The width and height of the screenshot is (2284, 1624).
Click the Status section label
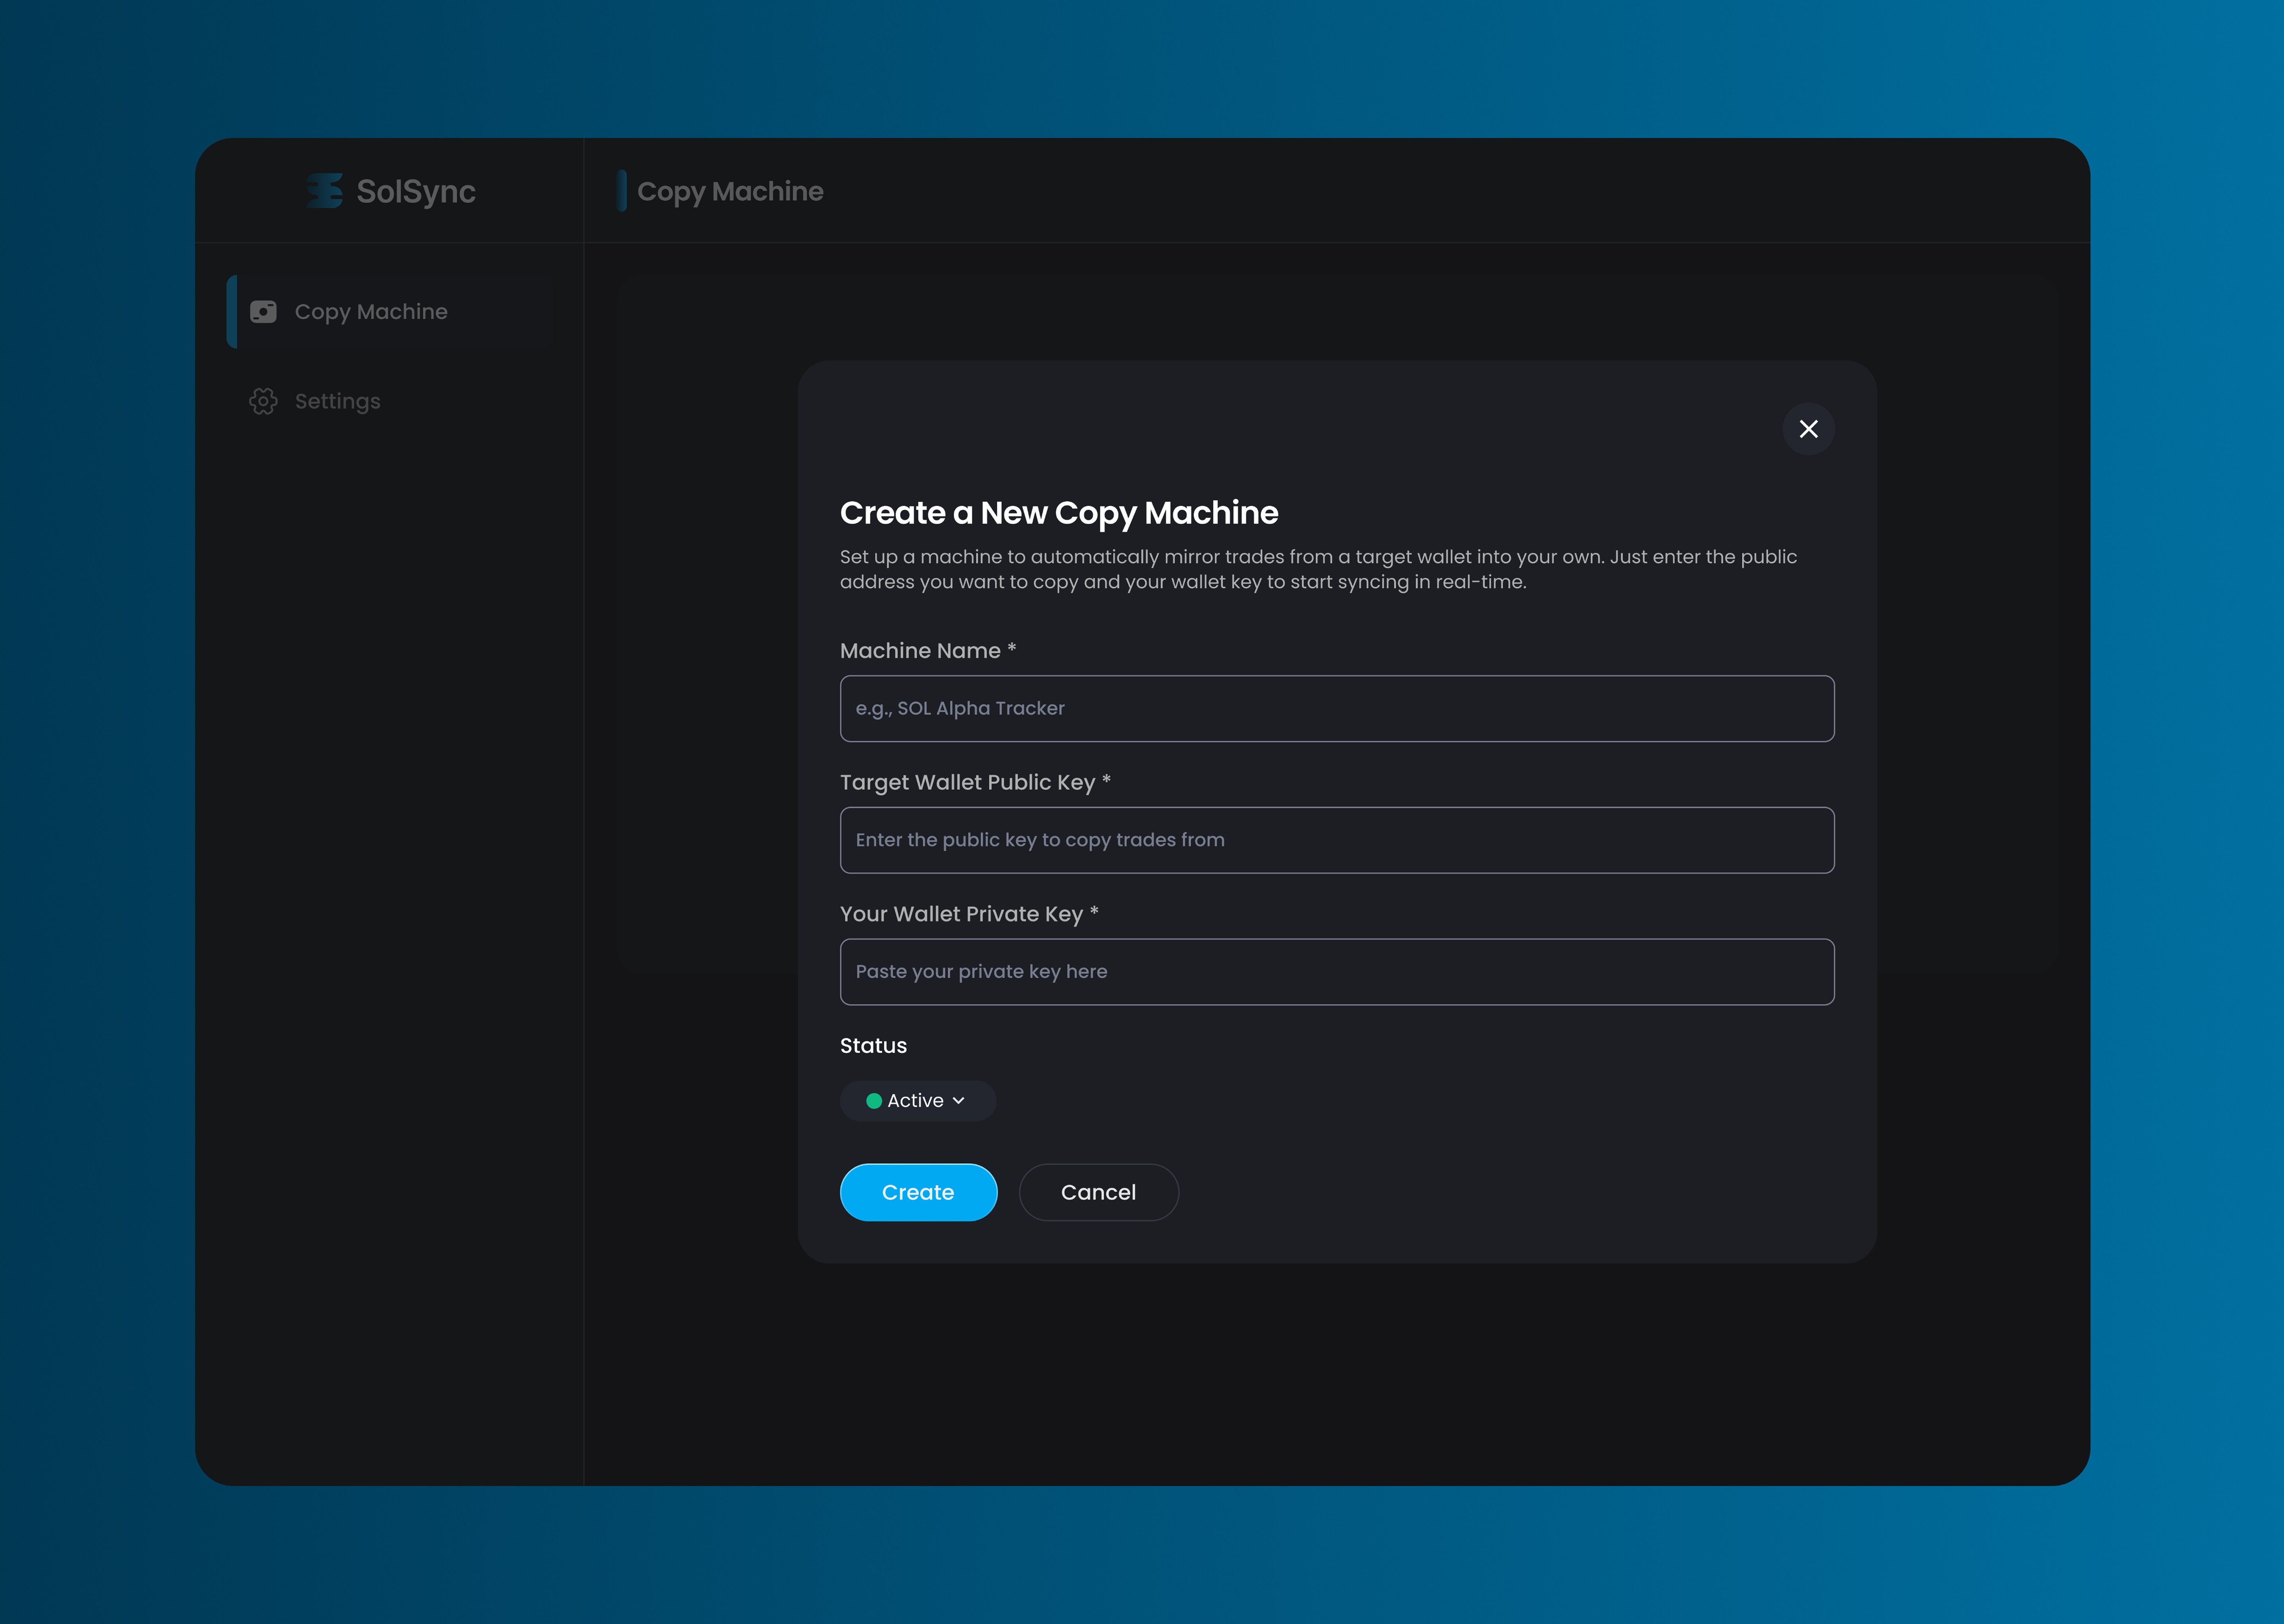[x=873, y=1046]
